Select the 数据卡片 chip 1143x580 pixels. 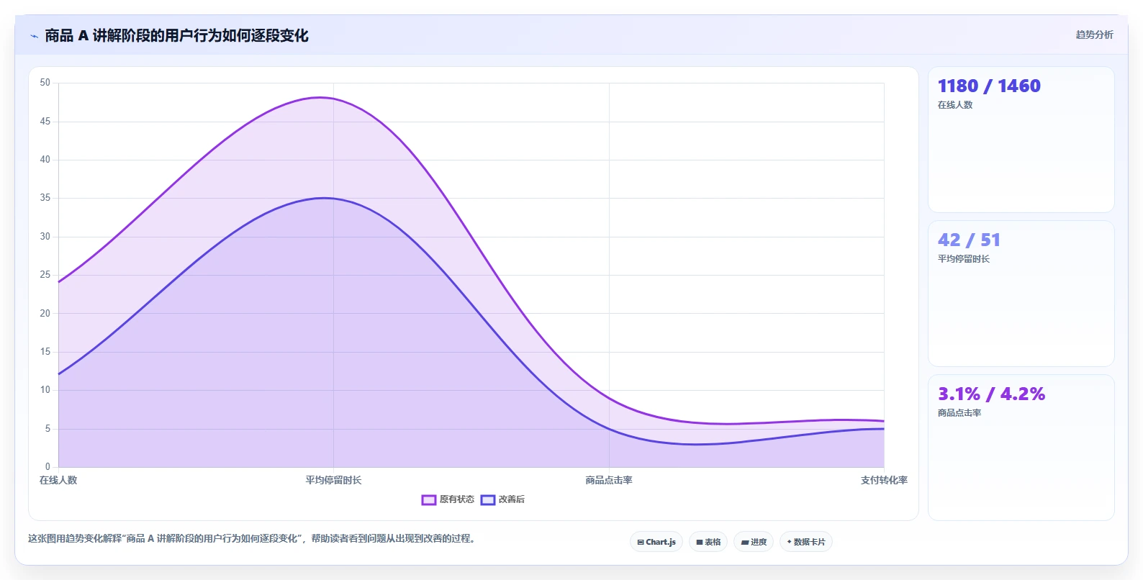point(806,542)
